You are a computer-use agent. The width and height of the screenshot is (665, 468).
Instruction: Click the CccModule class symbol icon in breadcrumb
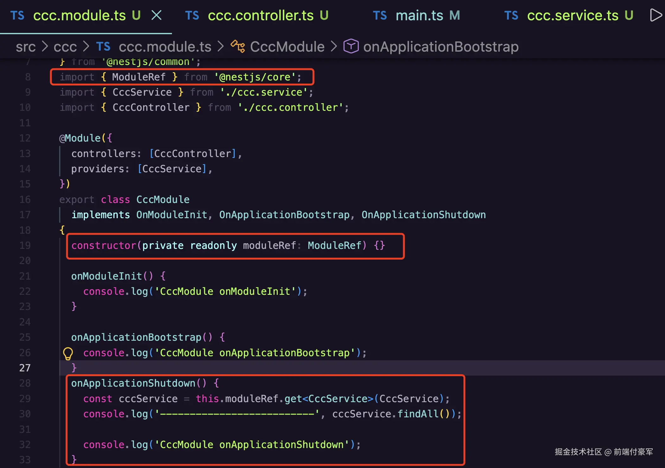[x=237, y=47]
